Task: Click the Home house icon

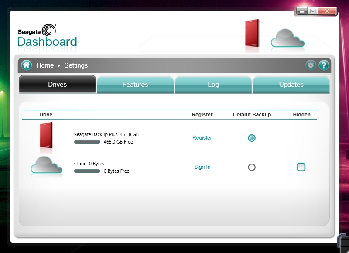Action: pos(27,65)
